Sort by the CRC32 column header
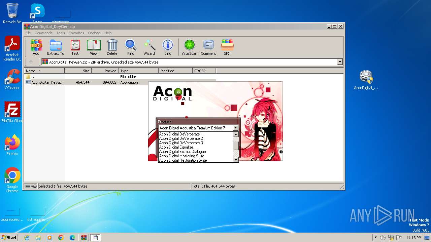The image size is (431, 242). point(204,71)
